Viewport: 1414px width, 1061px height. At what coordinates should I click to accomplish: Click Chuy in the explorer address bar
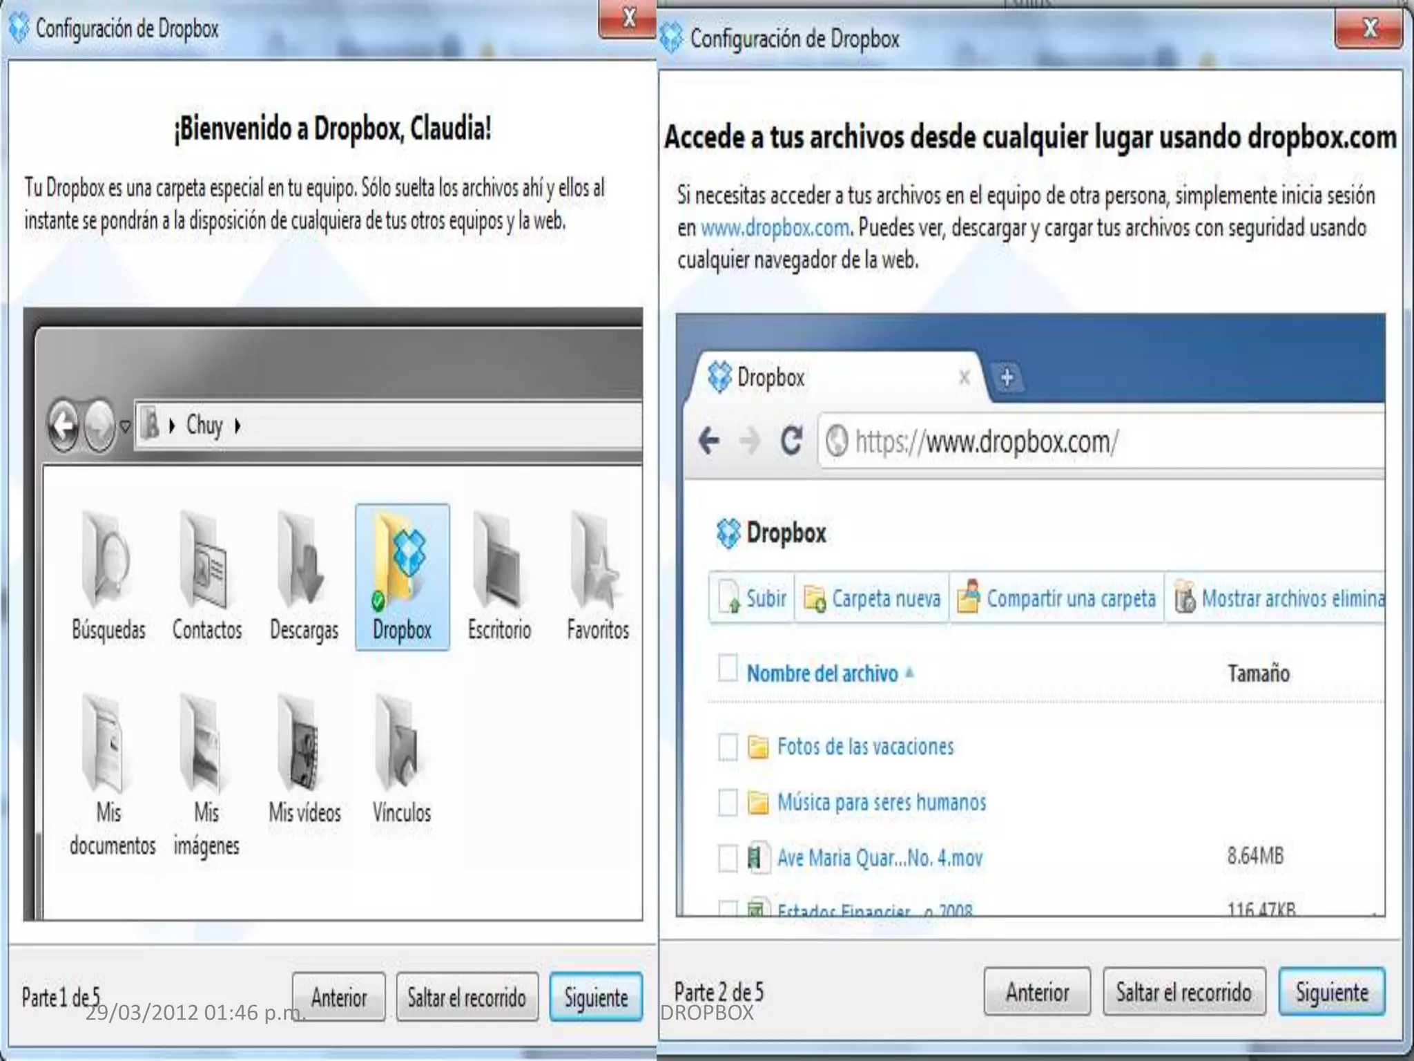(x=204, y=425)
